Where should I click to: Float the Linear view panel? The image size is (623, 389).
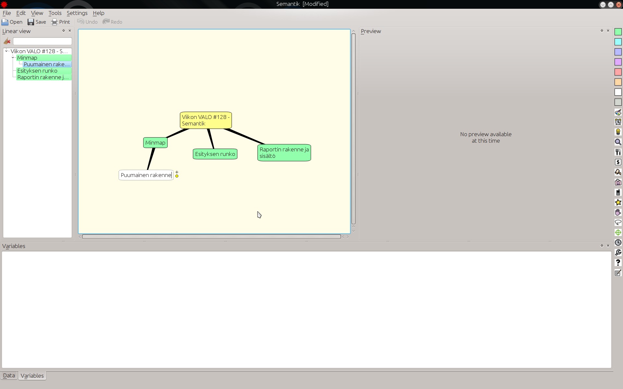64,31
